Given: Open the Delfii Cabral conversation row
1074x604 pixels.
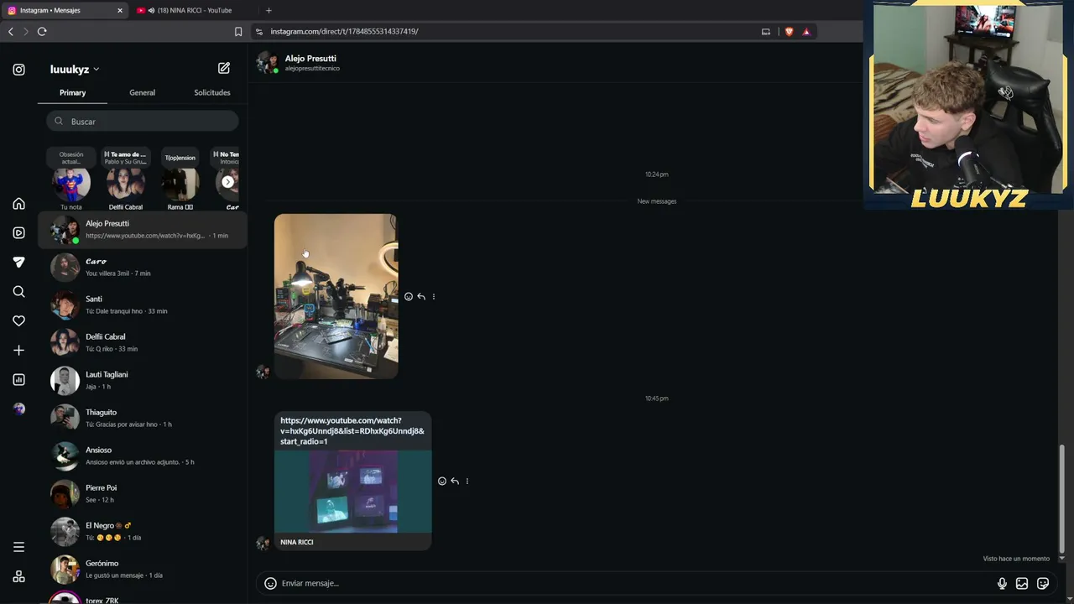Looking at the screenshot, I should (x=143, y=342).
